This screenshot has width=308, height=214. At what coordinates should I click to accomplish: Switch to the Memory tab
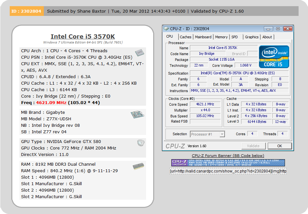[x=221, y=37]
